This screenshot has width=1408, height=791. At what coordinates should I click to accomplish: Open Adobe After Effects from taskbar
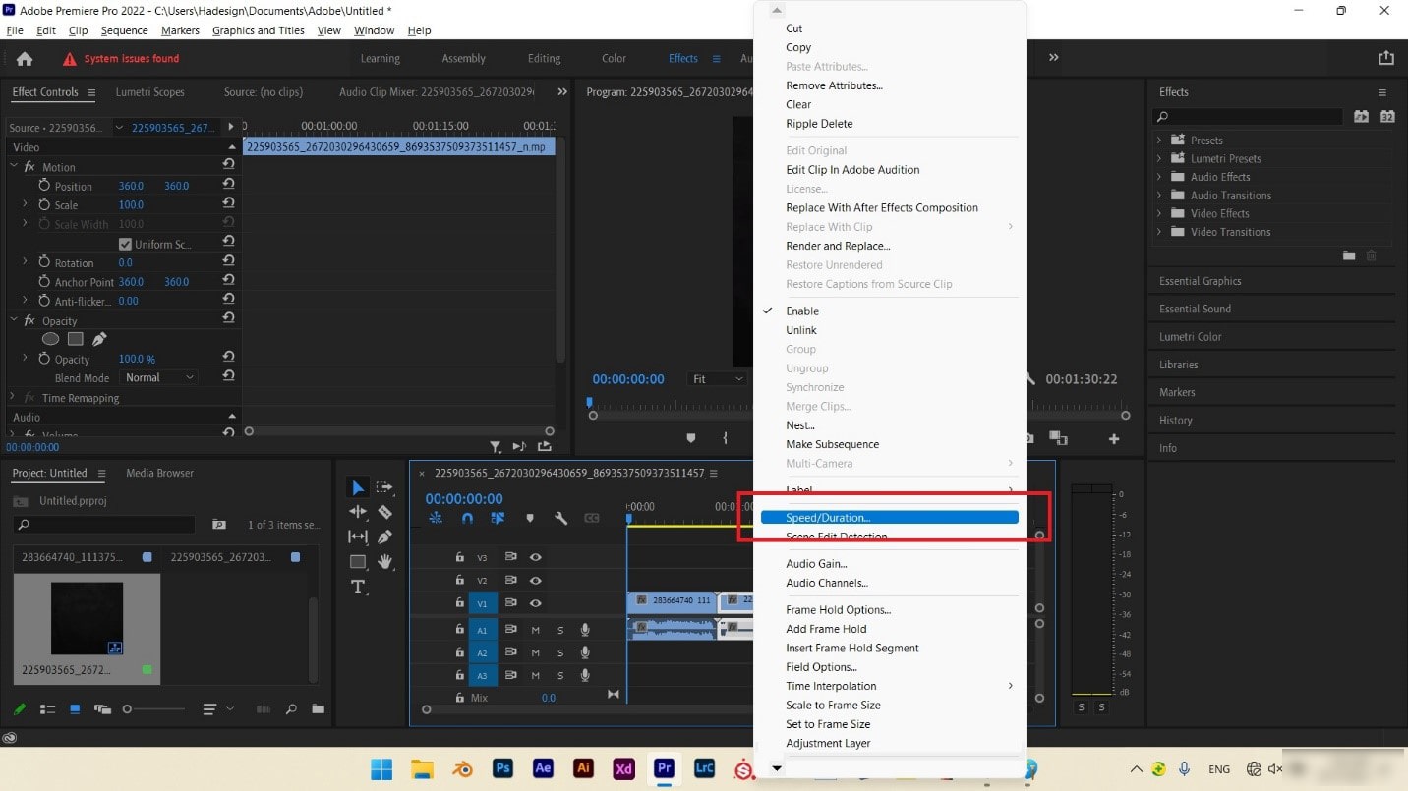coord(543,768)
